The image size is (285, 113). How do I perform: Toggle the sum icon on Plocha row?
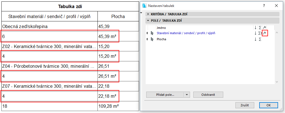pyautogui.click(x=260, y=39)
